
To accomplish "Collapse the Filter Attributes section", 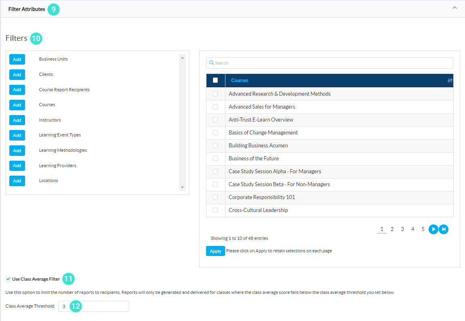I will tap(454, 7).
